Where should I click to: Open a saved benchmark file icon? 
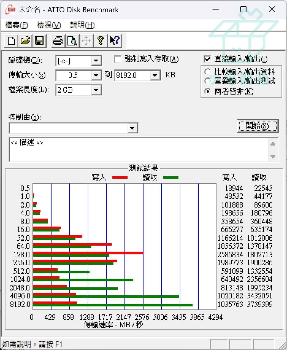[x=25, y=41]
